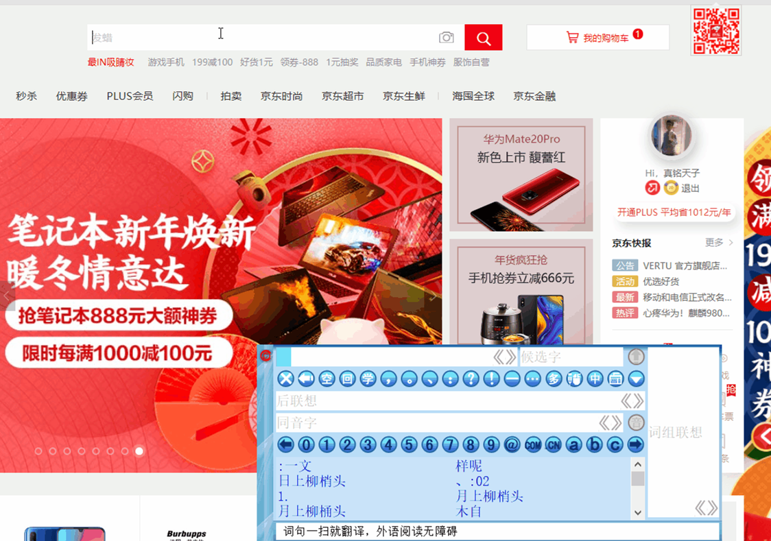Image resolution: width=771 pixels, height=541 pixels.
Task: Click the backspace arrow key on handwriting panel
Action: [x=307, y=379]
